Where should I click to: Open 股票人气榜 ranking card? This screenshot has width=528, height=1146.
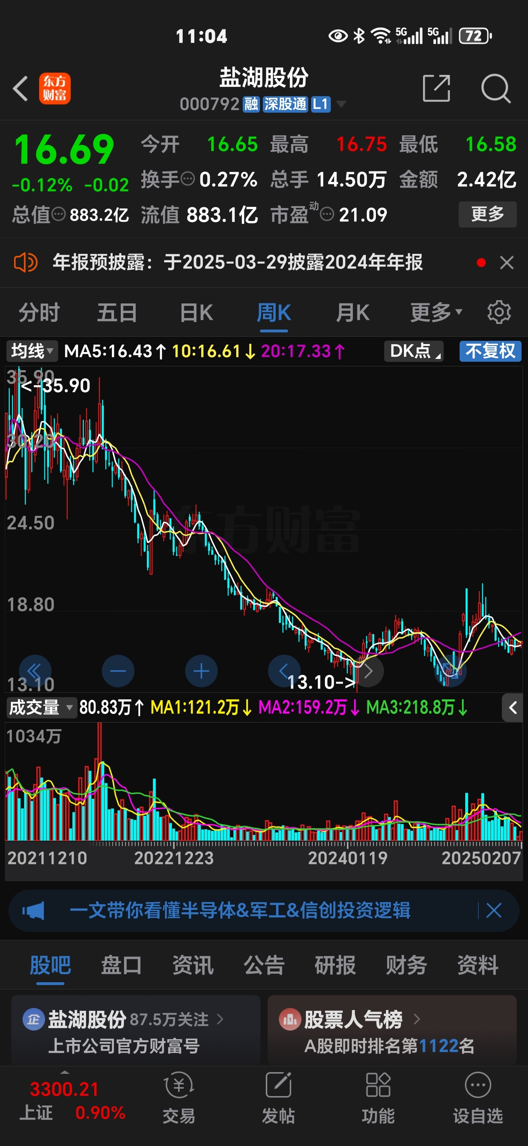(392, 1031)
